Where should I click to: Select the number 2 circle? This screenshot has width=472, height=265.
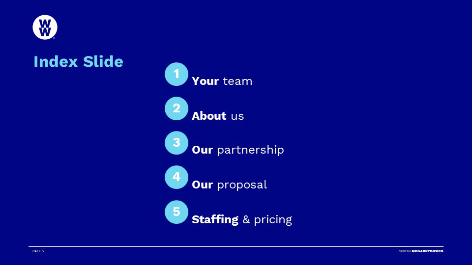point(177,108)
